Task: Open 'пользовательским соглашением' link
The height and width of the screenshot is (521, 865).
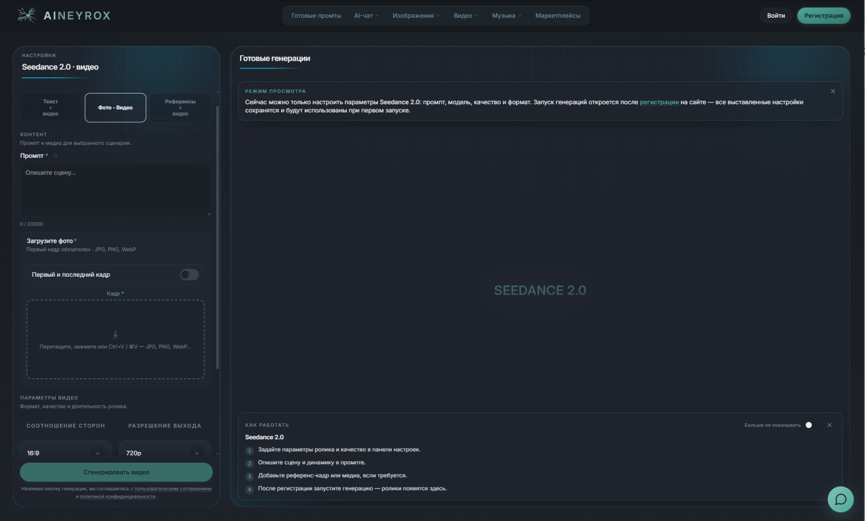Action: (x=173, y=489)
